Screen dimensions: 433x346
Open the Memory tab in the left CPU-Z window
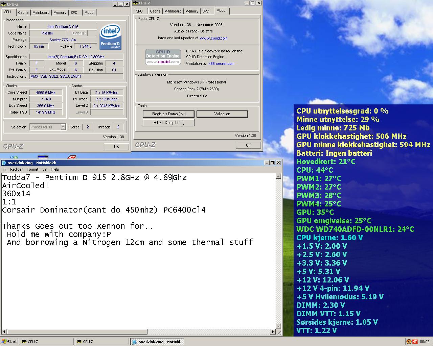tap(60, 13)
